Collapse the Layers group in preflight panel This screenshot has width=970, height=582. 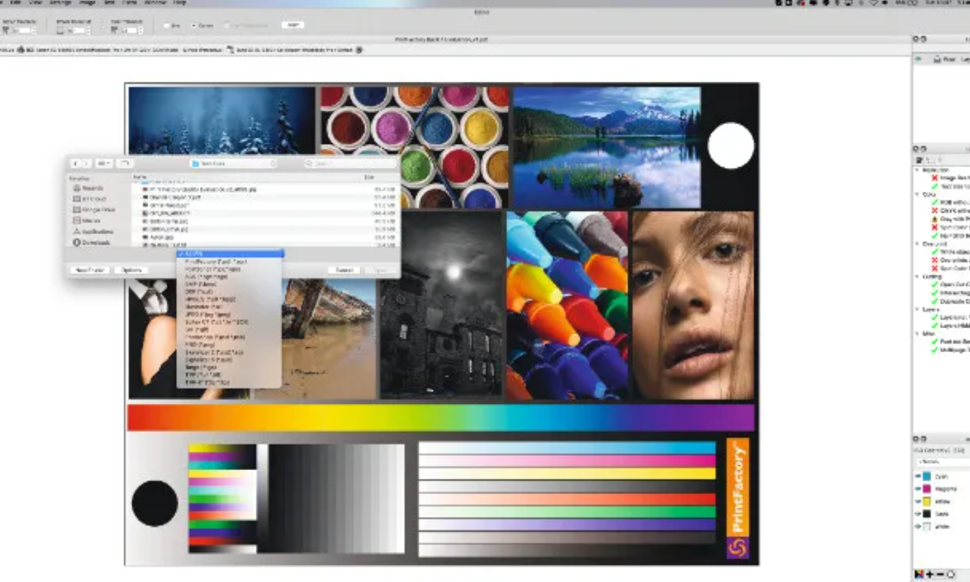click(x=917, y=309)
